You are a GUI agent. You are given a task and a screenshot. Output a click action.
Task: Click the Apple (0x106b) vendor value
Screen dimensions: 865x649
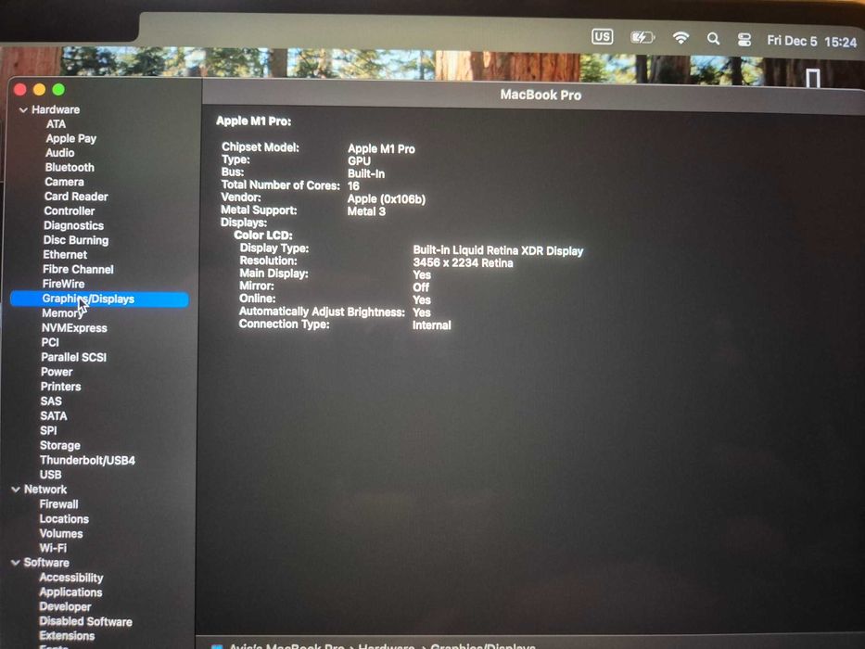pyautogui.click(x=387, y=199)
